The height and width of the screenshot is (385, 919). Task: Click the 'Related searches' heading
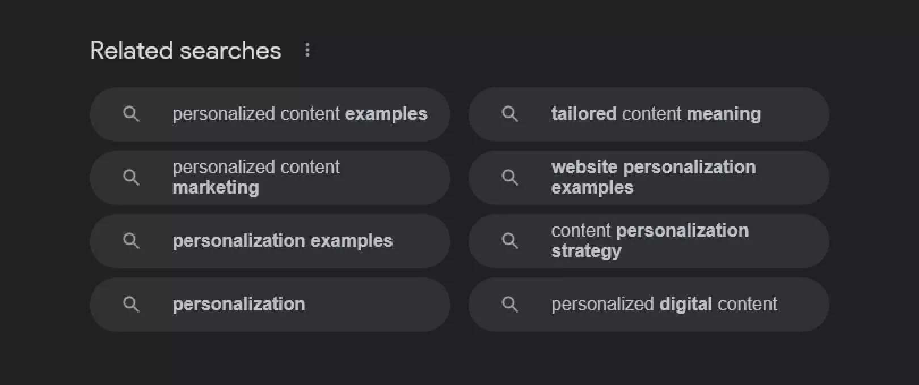[186, 51]
